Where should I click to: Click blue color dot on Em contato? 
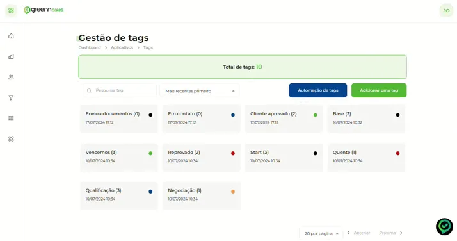pyautogui.click(x=233, y=115)
